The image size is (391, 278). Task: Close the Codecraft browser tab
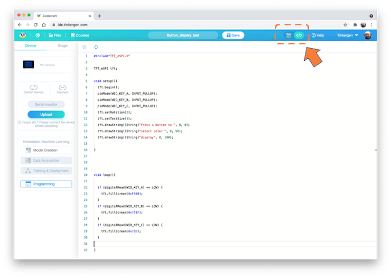[90, 16]
